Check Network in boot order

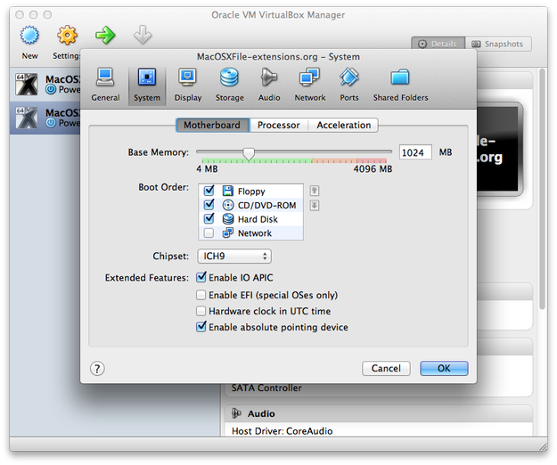pos(209,233)
